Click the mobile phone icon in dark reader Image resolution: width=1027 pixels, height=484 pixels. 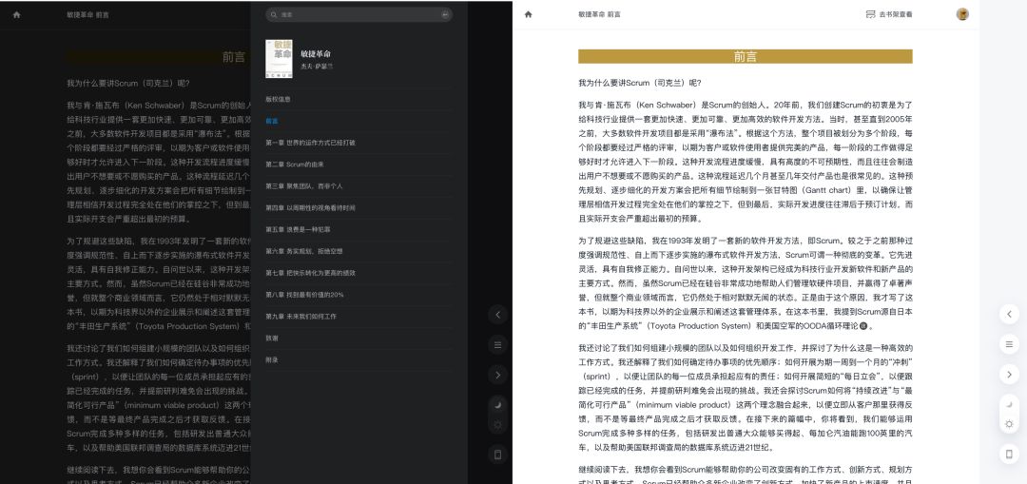[x=497, y=455]
